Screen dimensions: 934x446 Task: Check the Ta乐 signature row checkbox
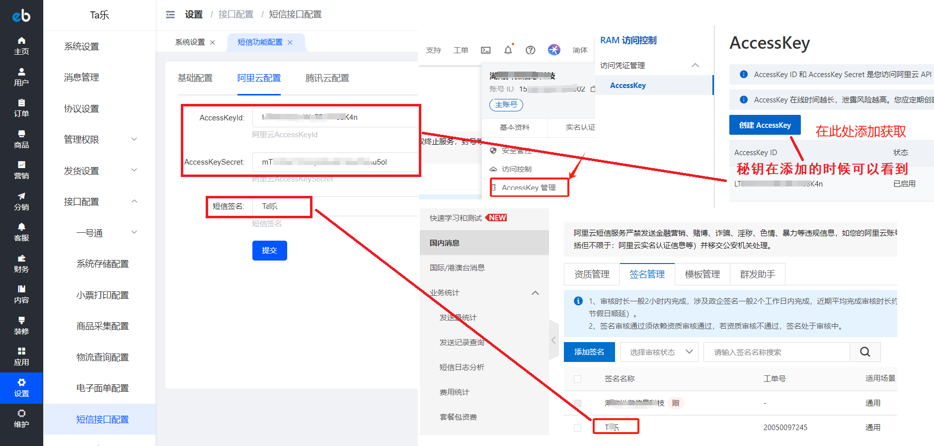(x=577, y=428)
